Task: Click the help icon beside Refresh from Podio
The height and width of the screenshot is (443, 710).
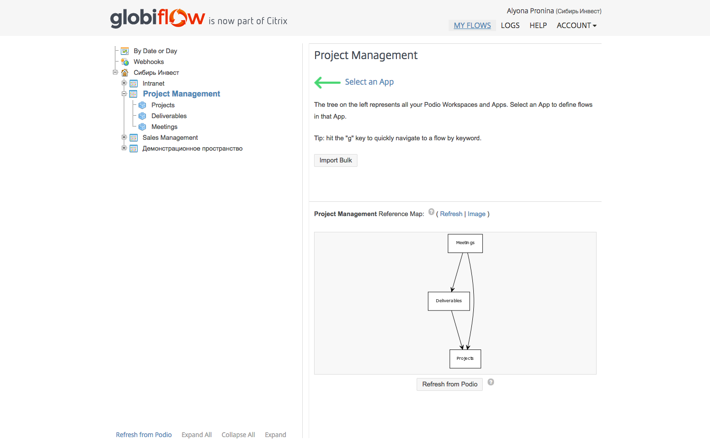Action: coord(491,381)
